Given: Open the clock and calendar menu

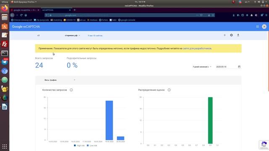Looking at the screenshot, I should pyautogui.click(x=140, y=2).
